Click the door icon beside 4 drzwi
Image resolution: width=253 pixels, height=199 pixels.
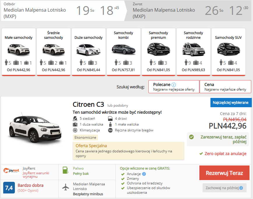pyautogui.click(x=110, y=119)
